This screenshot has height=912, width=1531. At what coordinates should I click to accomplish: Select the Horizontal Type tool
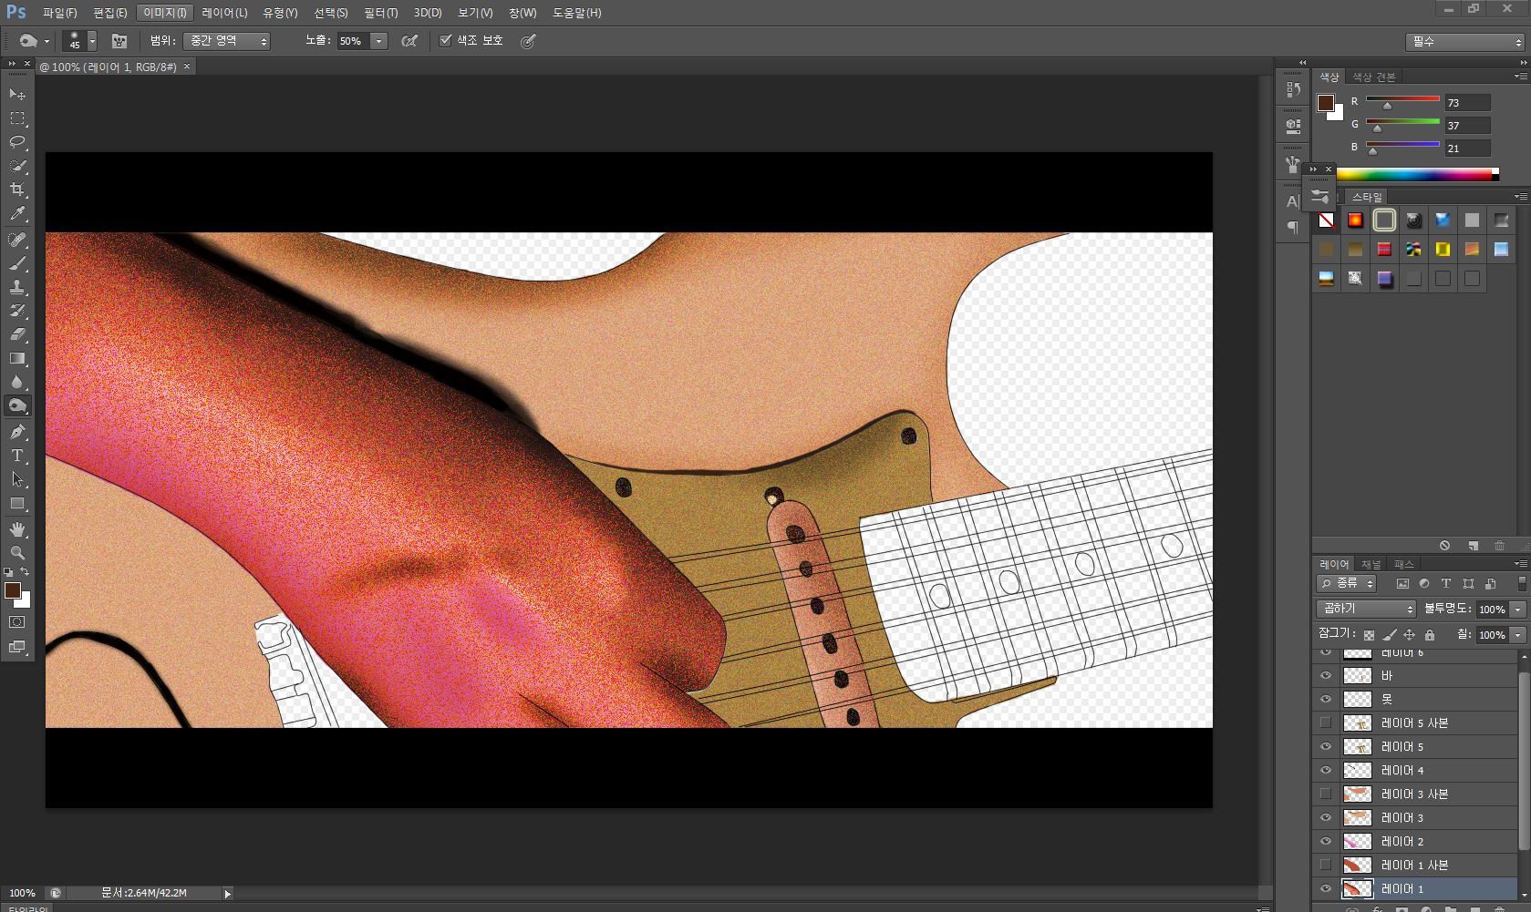point(17,456)
